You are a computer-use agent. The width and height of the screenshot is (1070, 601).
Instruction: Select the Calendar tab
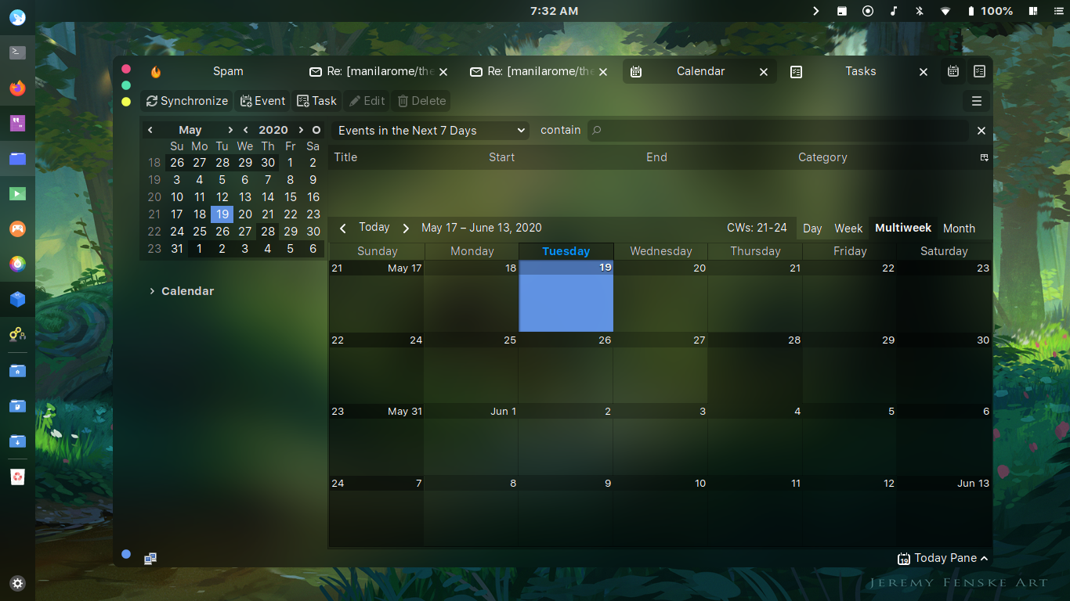pyautogui.click(x=700, y=71)
